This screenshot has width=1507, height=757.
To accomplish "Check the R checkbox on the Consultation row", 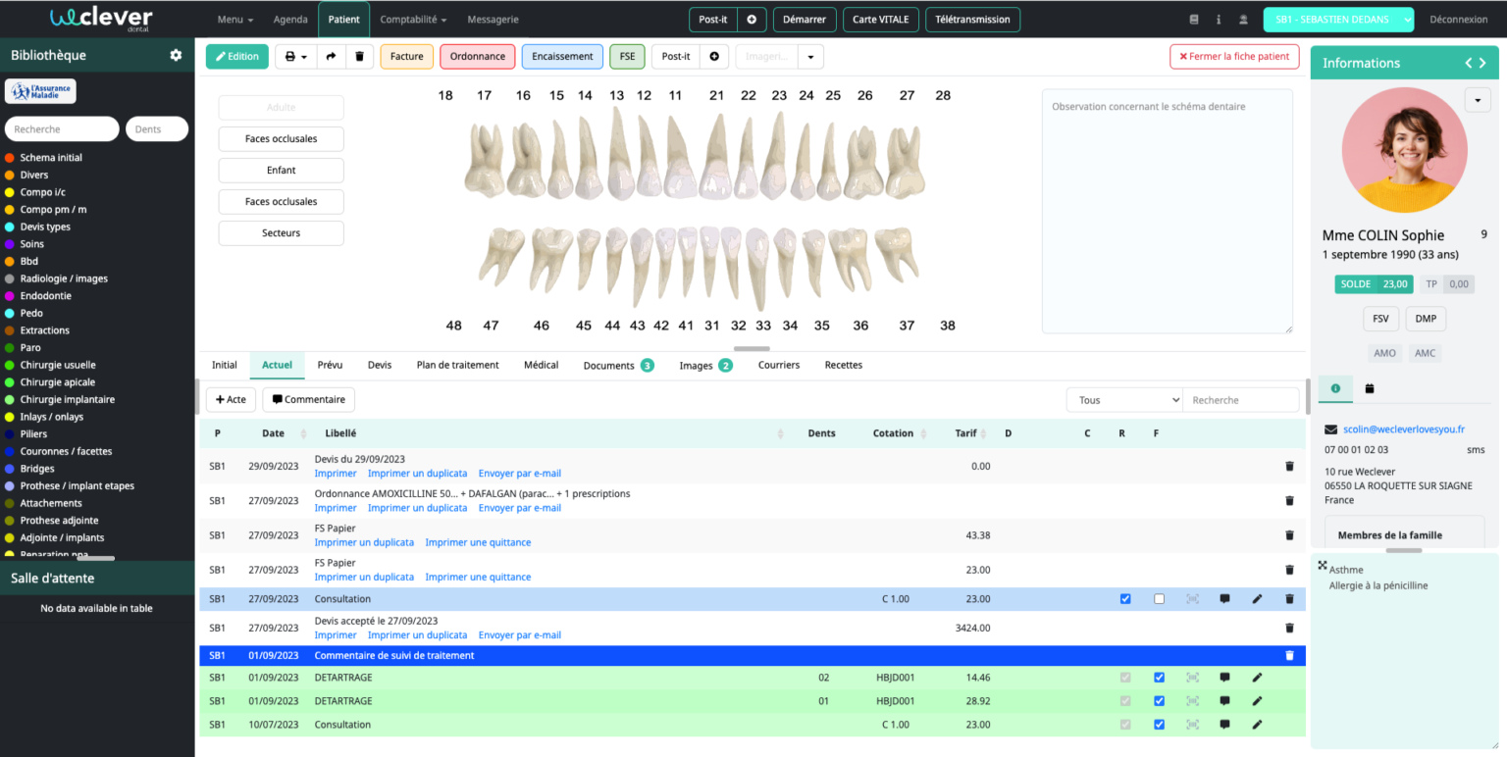I will (1159, 598).
